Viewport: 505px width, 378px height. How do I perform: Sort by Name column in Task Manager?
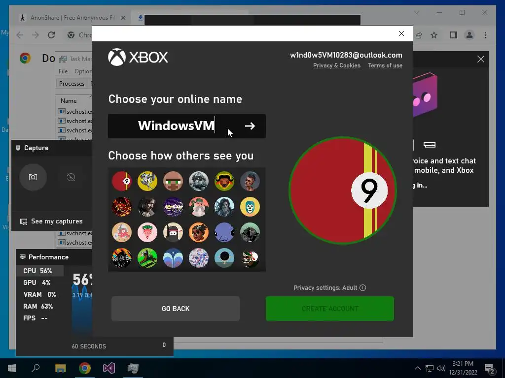69,100
